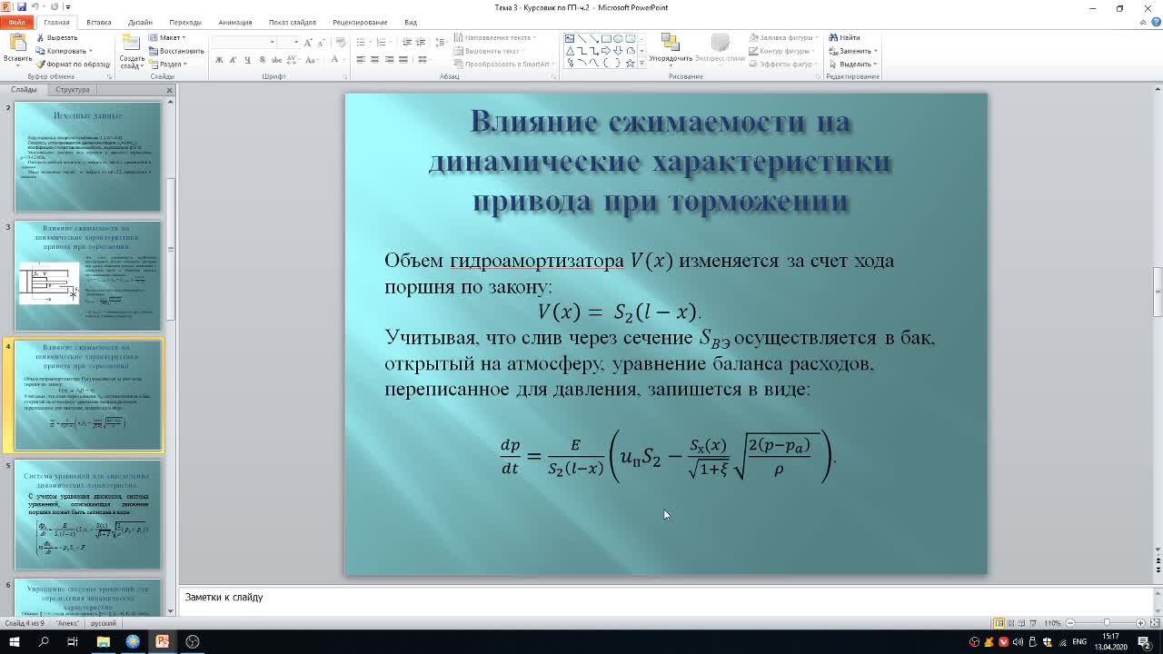This screenshot has height=654, width=1163.
Task: Switch to the Design (Дизайн) tab
Action: click(x=140, y=22)
